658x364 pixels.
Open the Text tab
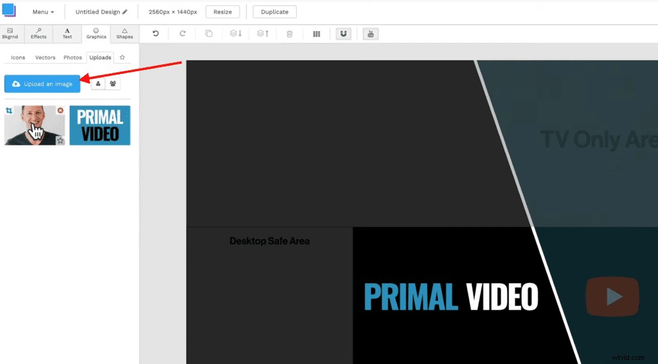click(67, 34)
